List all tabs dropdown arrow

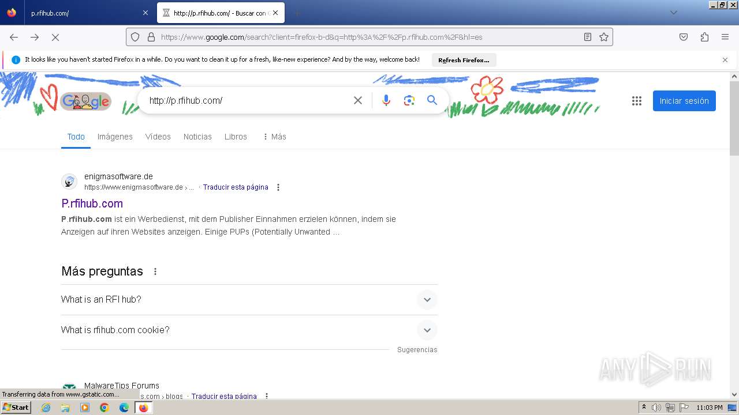[673, 13]
